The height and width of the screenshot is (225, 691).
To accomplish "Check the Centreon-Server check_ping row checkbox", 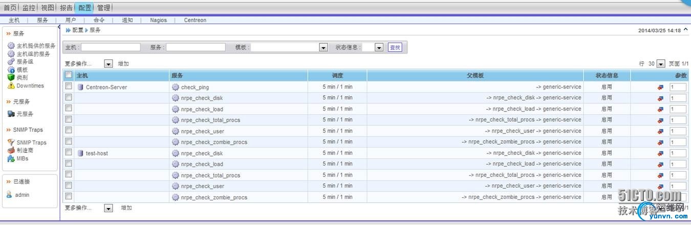I will pyautogui.click(x=69, y=86).
